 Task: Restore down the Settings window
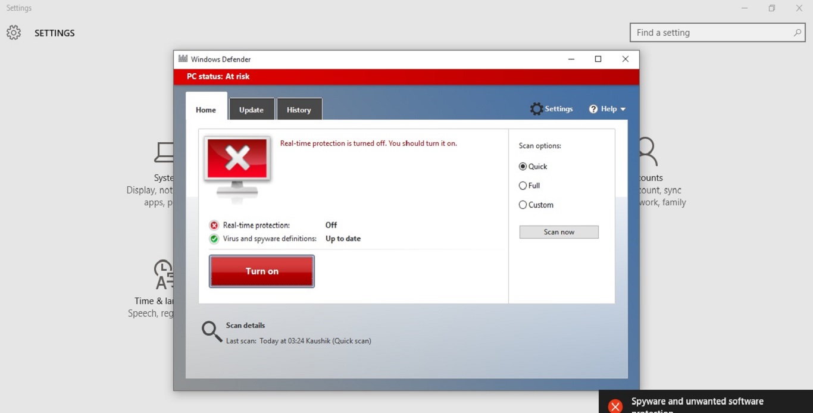tap(771, 8)
